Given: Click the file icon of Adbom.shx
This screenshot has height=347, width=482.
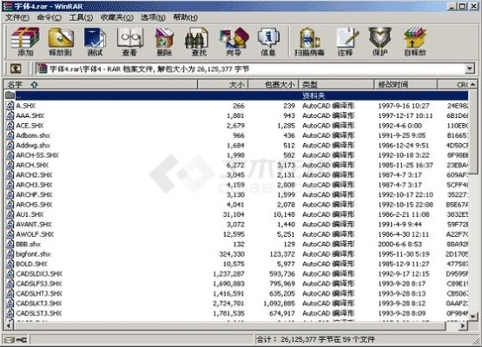Looking at the screenshot, I should tap(10, 135).
